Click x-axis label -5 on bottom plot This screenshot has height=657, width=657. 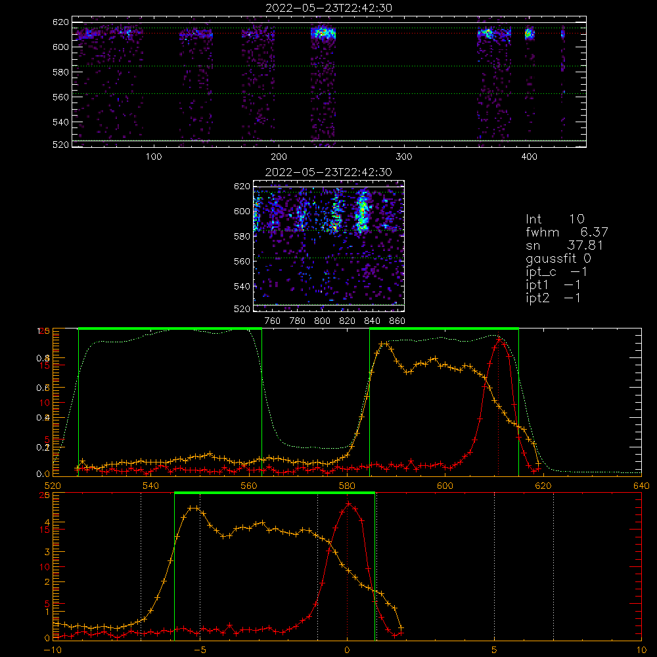[200, 650]
